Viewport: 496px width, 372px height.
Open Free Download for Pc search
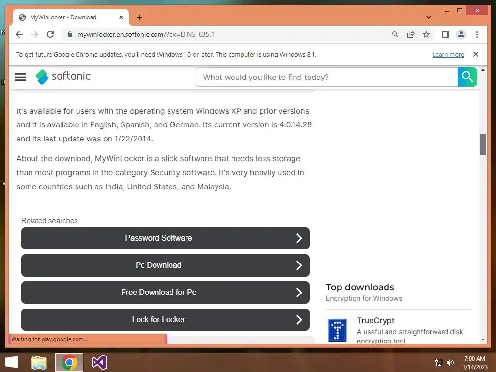point(165,293)
